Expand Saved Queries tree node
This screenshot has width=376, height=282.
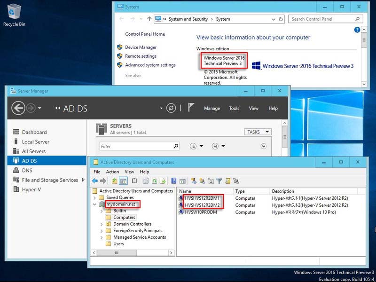point(94,198)
